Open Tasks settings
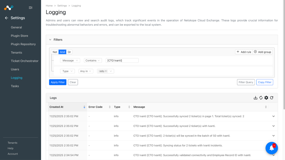 coord(15,86)
